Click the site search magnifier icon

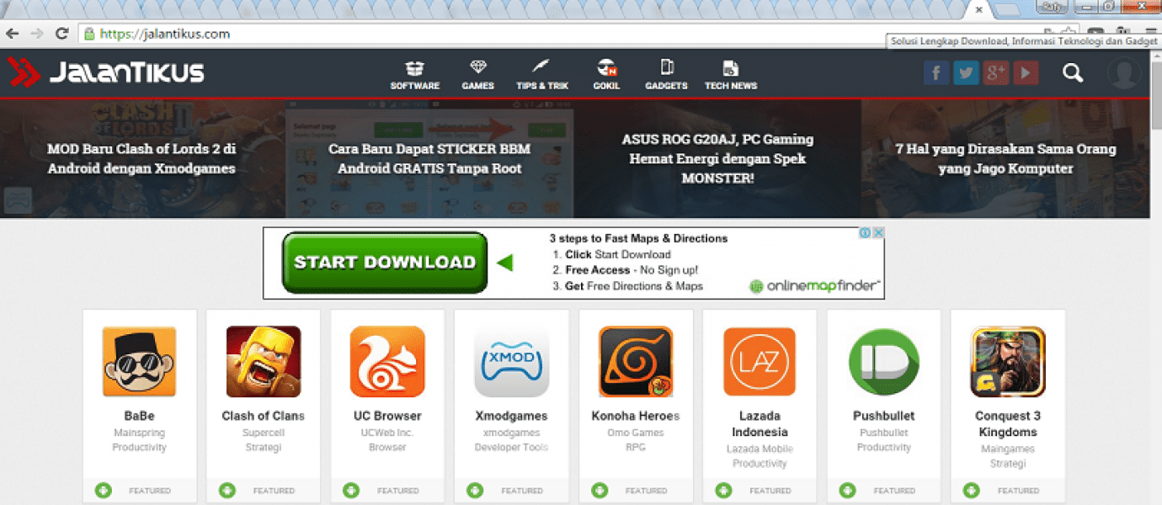1073,73
